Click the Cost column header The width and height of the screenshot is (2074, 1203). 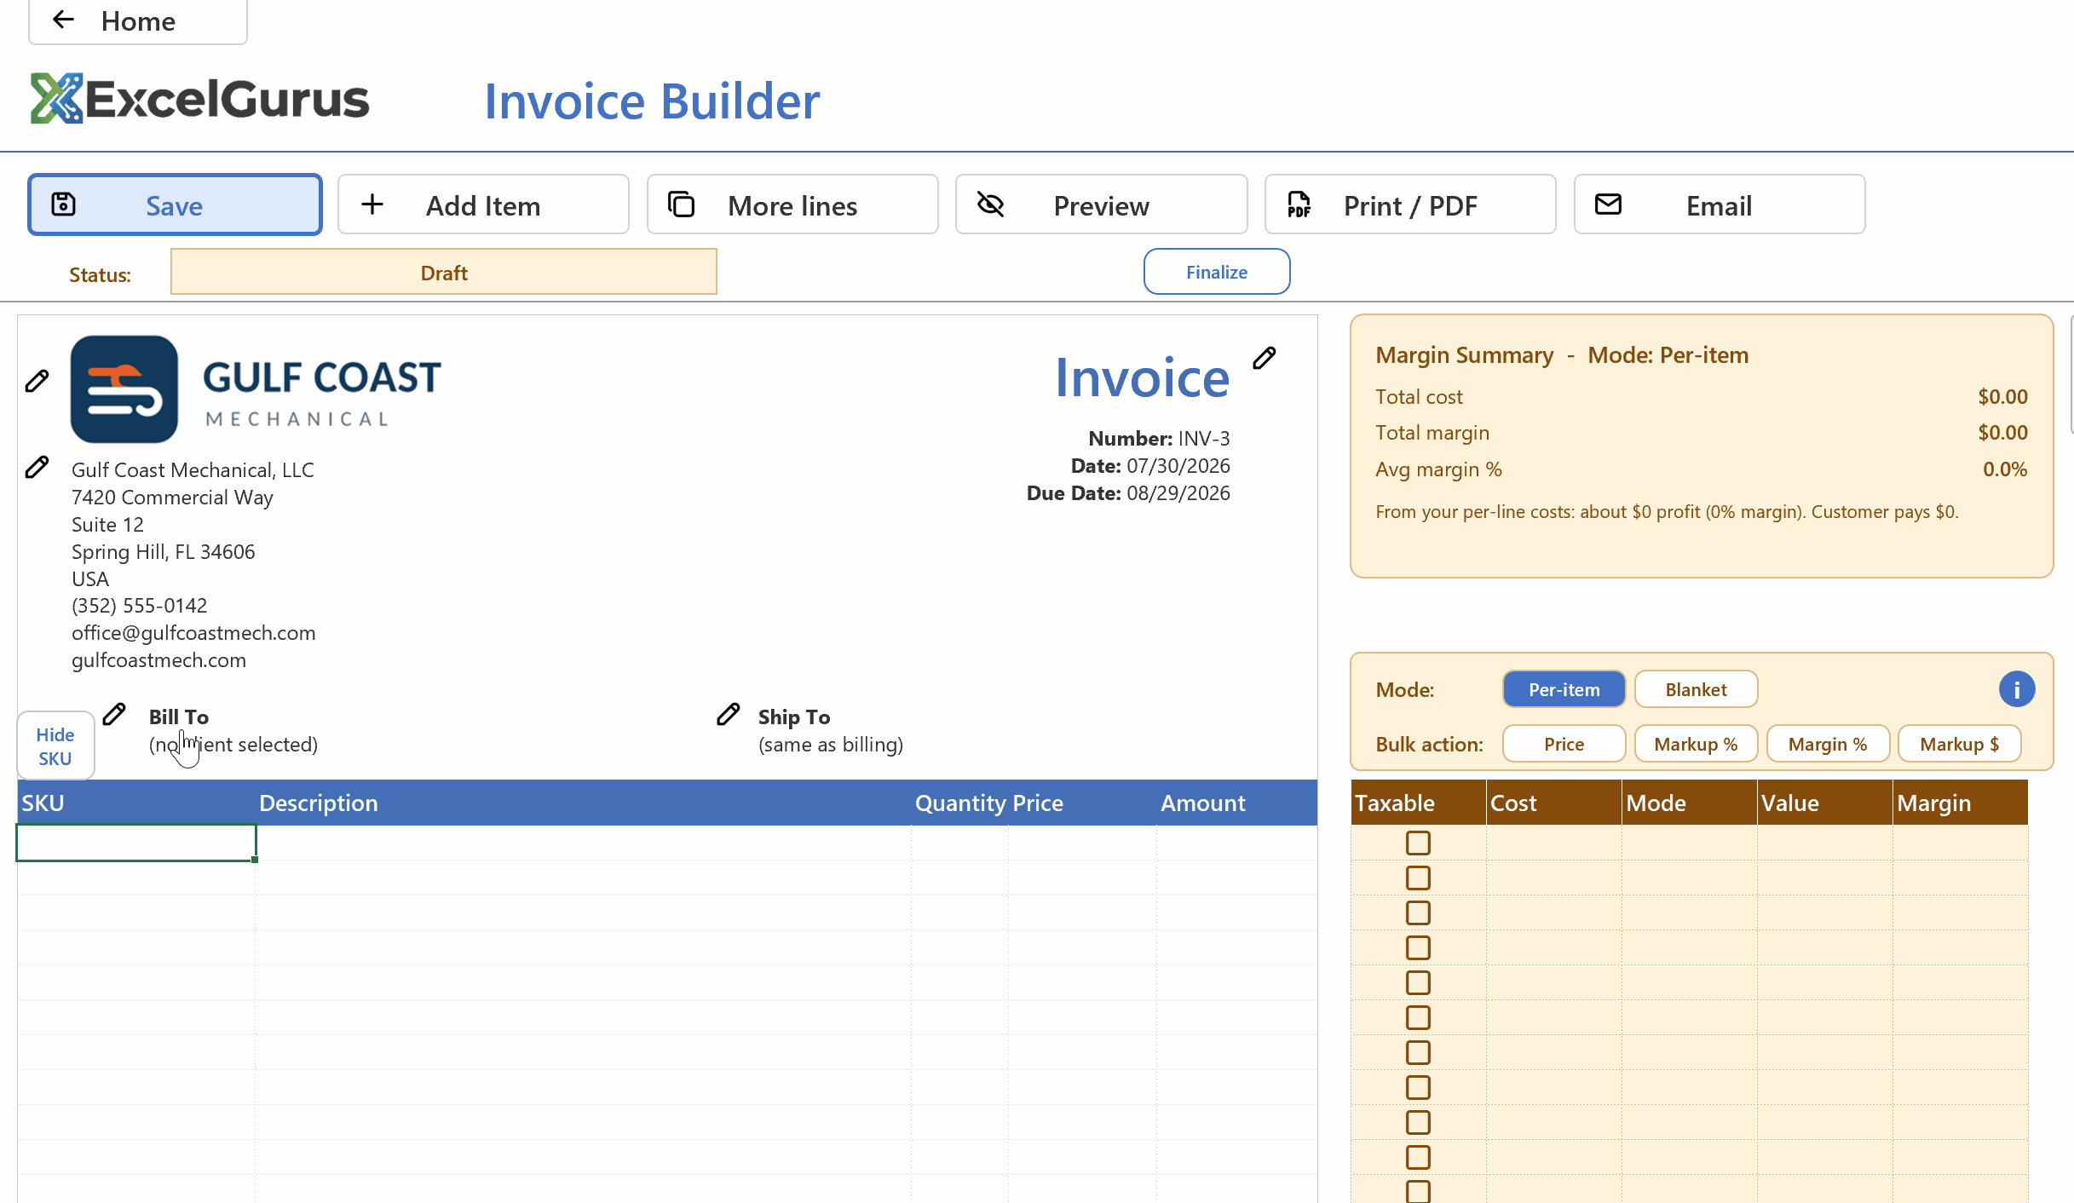coord(1554,803)
